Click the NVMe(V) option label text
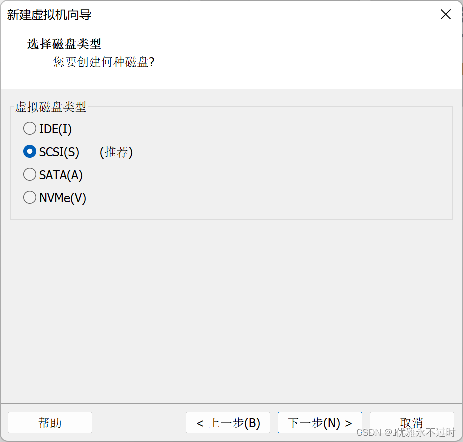The width and height of the screenshot is (463, 442). (63, 198)
